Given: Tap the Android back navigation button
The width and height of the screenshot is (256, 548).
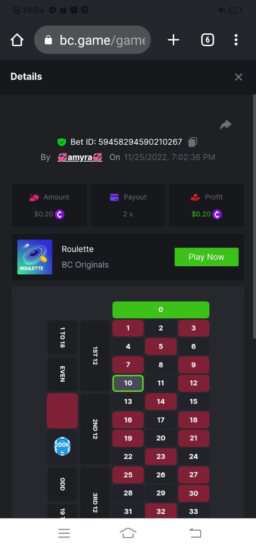Looking at the screenshot, I should tap(195, 532).
